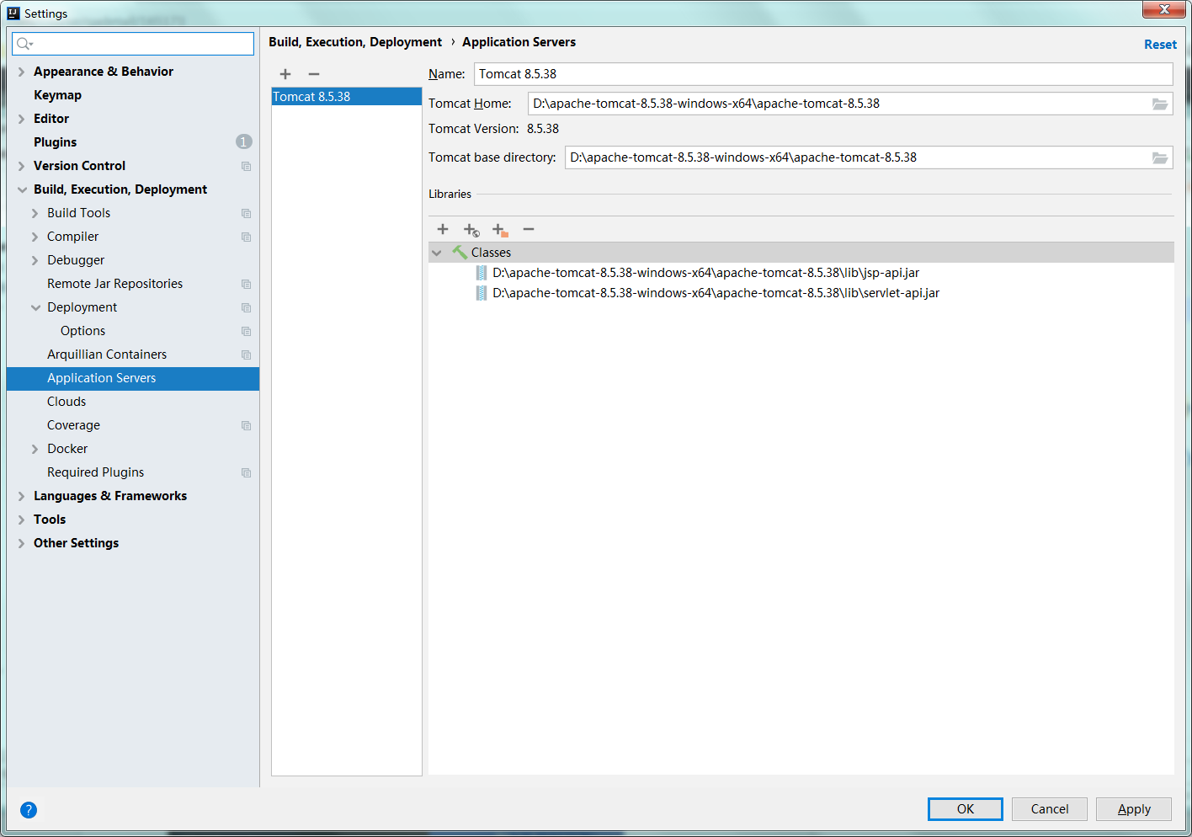The height and width of the screenshot is (837, 1192).
Task: Click project-level icon next to Version Control
Action: tap(246, 166)
